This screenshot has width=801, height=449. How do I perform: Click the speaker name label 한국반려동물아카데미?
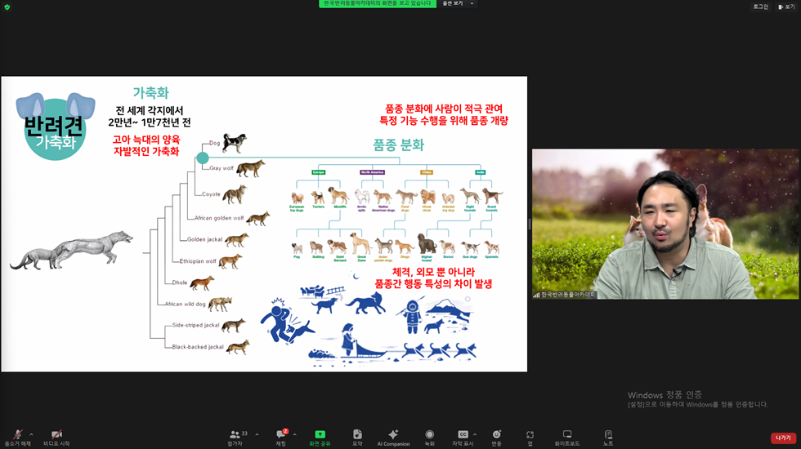coord(568,295)
